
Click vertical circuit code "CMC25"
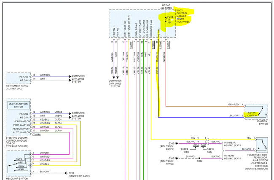click(134, 70)
